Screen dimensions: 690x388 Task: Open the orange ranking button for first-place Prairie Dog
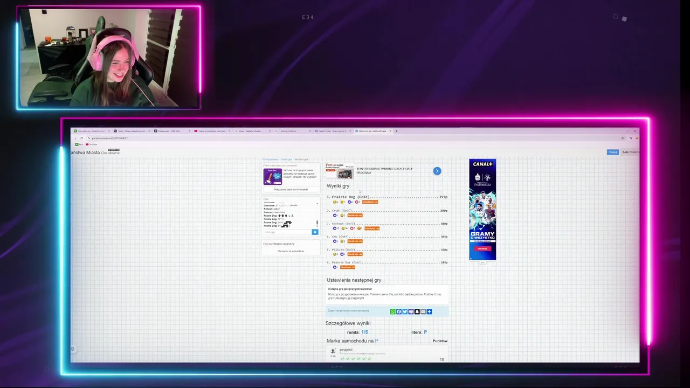[x=370, y=202]
